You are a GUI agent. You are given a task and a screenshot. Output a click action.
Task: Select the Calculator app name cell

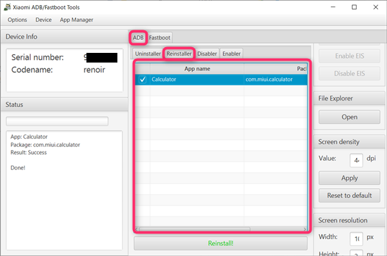[197, 79]
